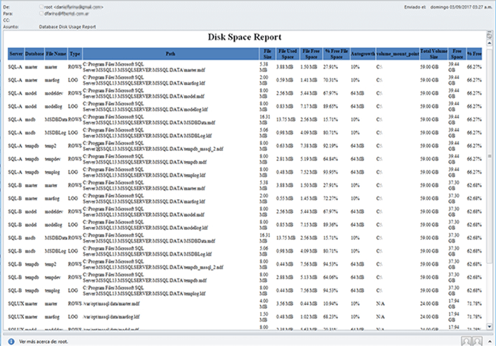Click the scroll-down arrow on the vertical scrollbar
The height and width of the screenshot is (346, 496).
[x=489, y=326]
